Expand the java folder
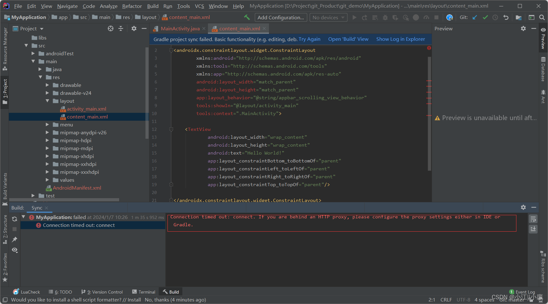Image resolution: width=548 pixels, height=304 pixels. tap(40, 69)
